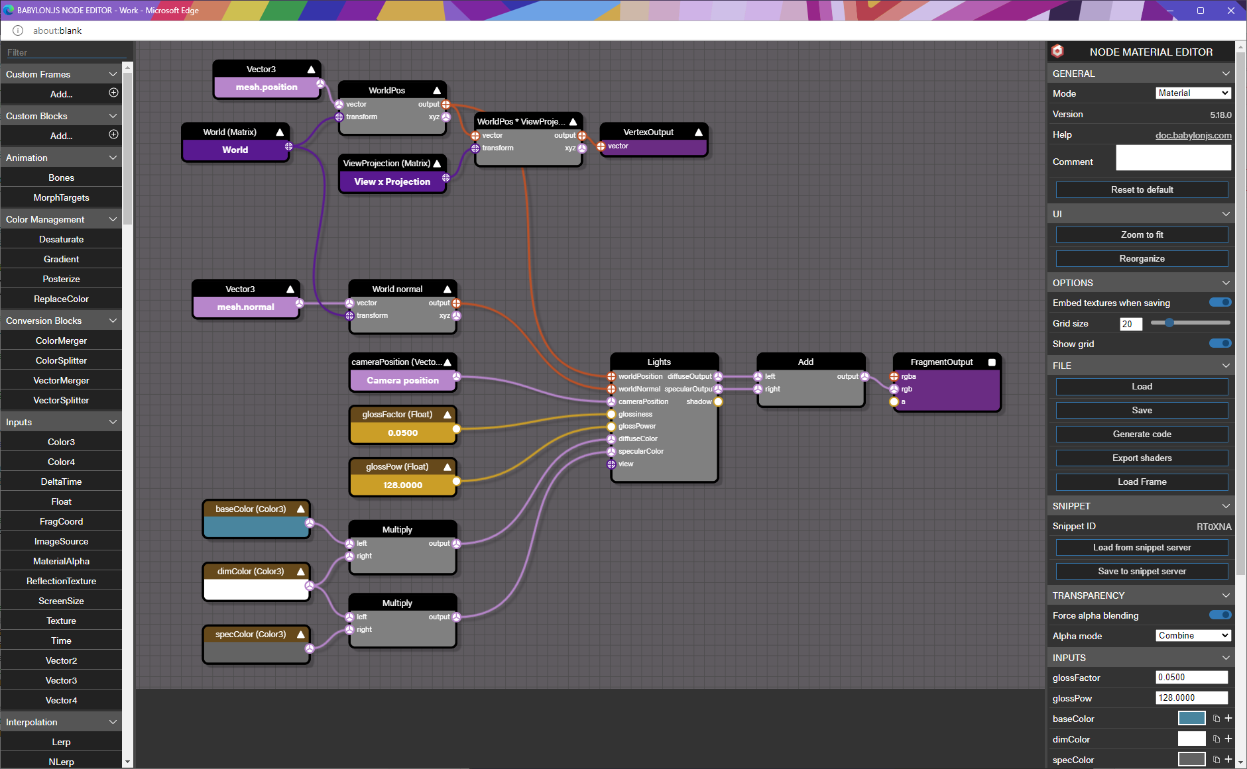Click the rgba input port on FragmentOutput
Image resolution: width=1247 pixels, height=769 pixels.
894,376
